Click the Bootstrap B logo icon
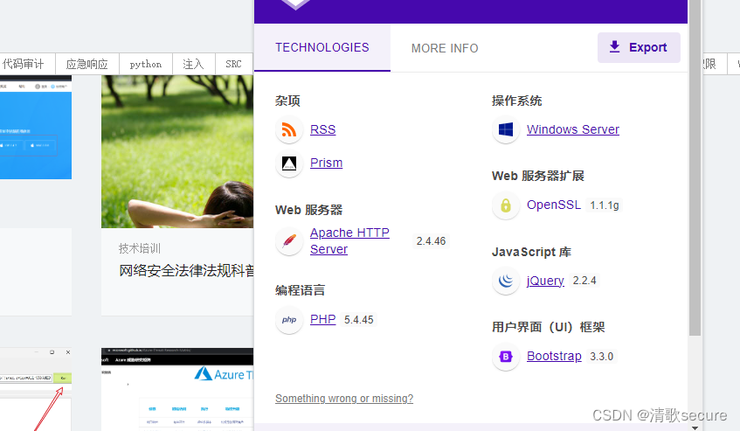The image size is (740, 431). [x=506, y=357]
